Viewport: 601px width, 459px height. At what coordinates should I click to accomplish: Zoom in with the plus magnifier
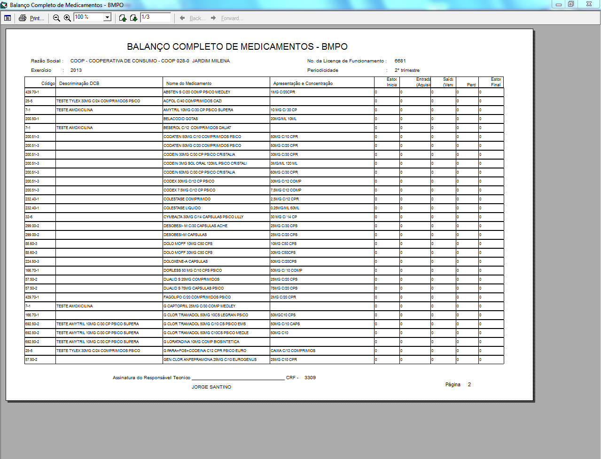(x=67, y=18)
